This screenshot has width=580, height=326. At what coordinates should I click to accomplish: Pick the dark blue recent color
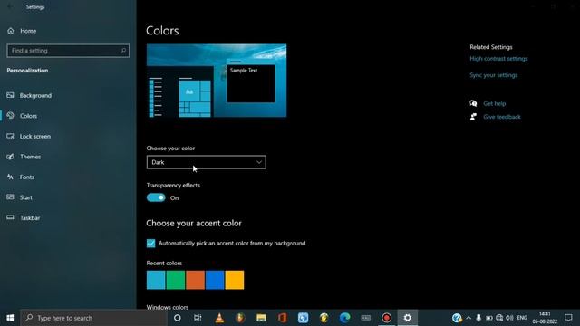pyautogui.click(x=215, y=280)
